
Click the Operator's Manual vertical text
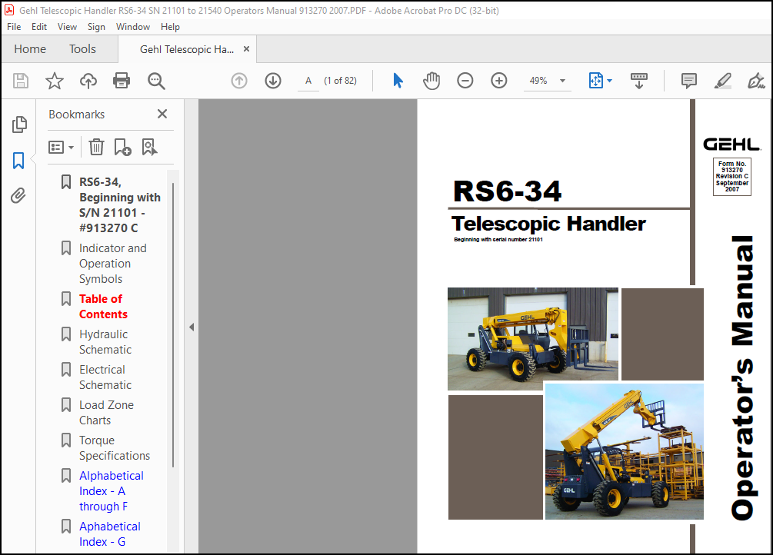point(742,377)
